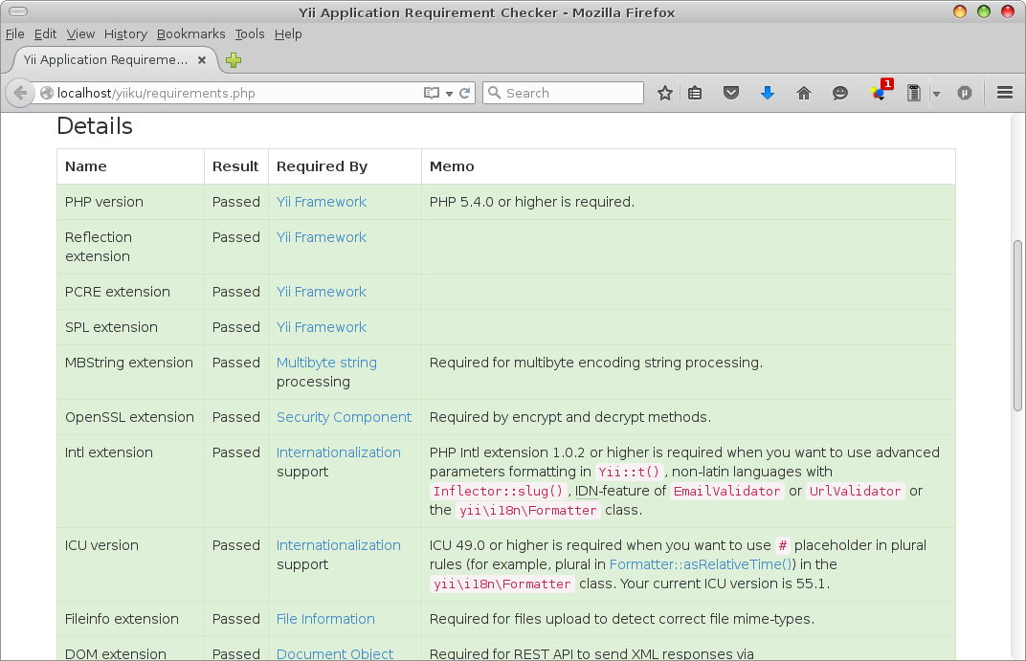Viewport: 1026px width, 661px height.
Task: Open Internationalization link in ICU version row
Action: (x=338, y=545)
